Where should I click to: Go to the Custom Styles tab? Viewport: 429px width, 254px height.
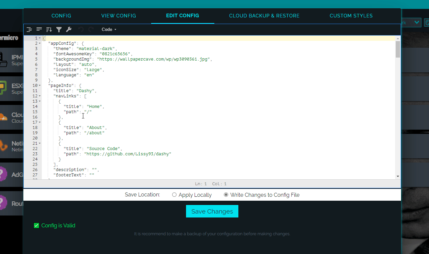(x=351, y=16)
